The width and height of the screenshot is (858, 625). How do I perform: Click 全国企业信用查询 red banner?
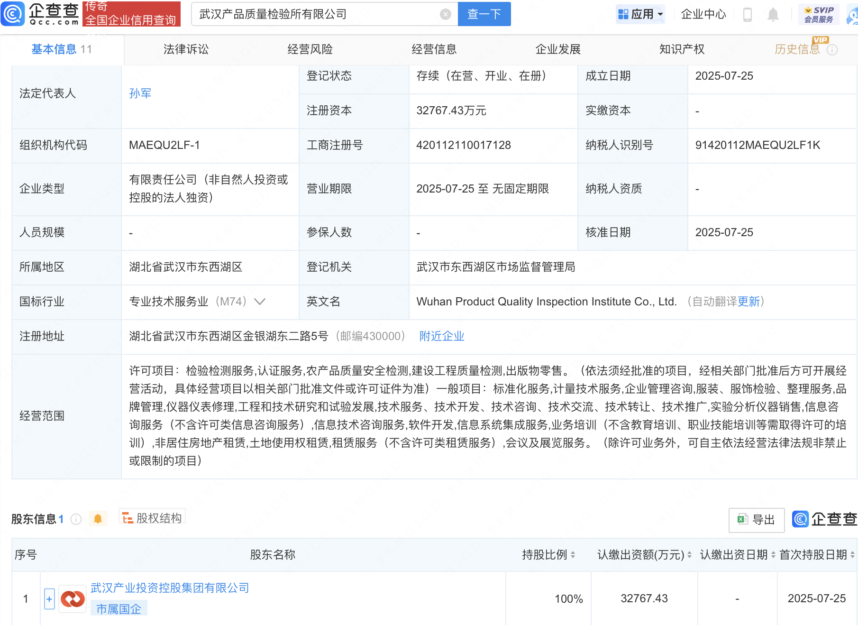(x=131, y=14)
